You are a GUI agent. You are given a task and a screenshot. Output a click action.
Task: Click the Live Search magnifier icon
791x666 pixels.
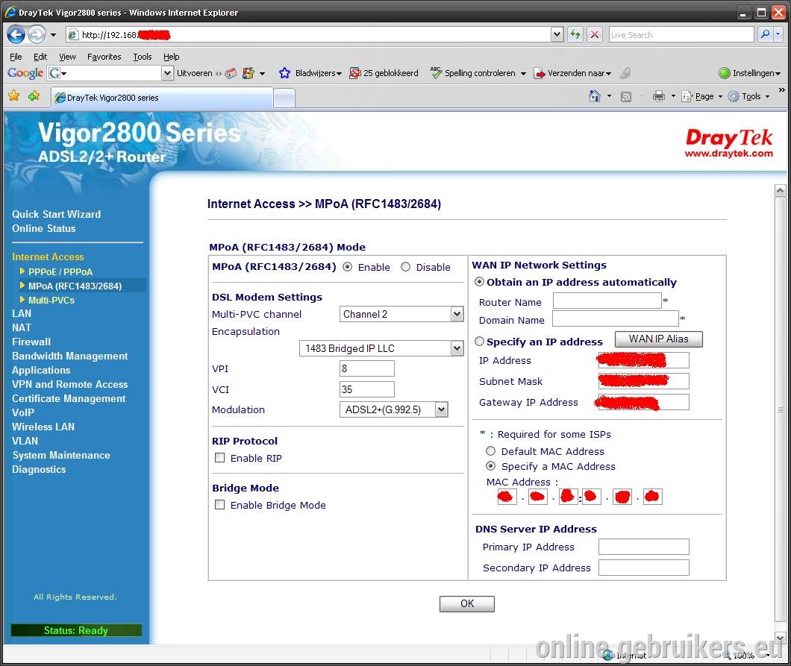766,34
